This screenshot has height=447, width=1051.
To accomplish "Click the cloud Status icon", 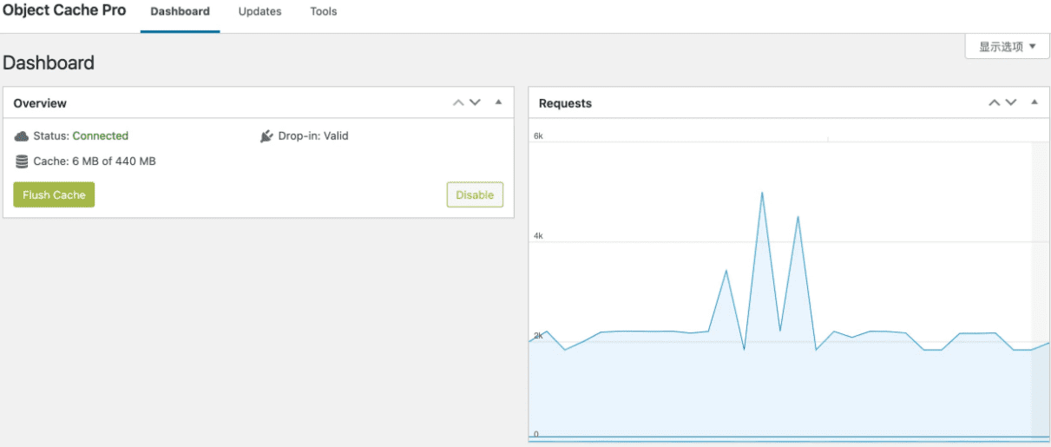I will tap(22, 136).
